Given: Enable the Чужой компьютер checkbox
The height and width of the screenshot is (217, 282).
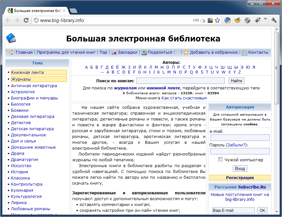Looking at the screenshot, I should (220, 159).
